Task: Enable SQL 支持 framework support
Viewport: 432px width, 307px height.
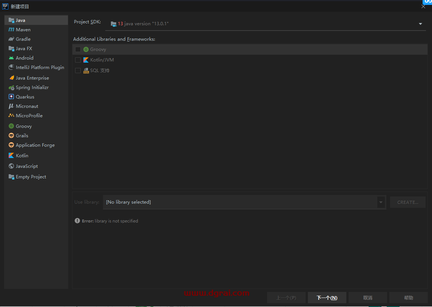Action: coord(78,70)
